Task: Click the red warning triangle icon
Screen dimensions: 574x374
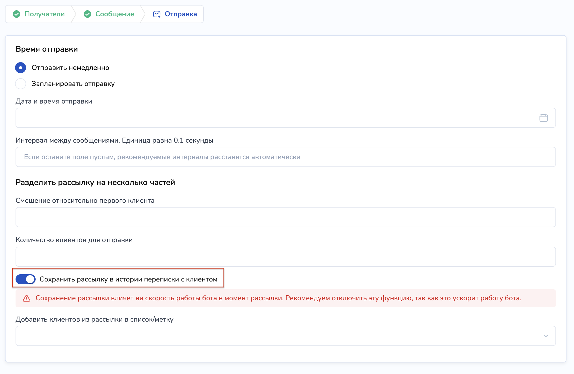Action: 27,298
